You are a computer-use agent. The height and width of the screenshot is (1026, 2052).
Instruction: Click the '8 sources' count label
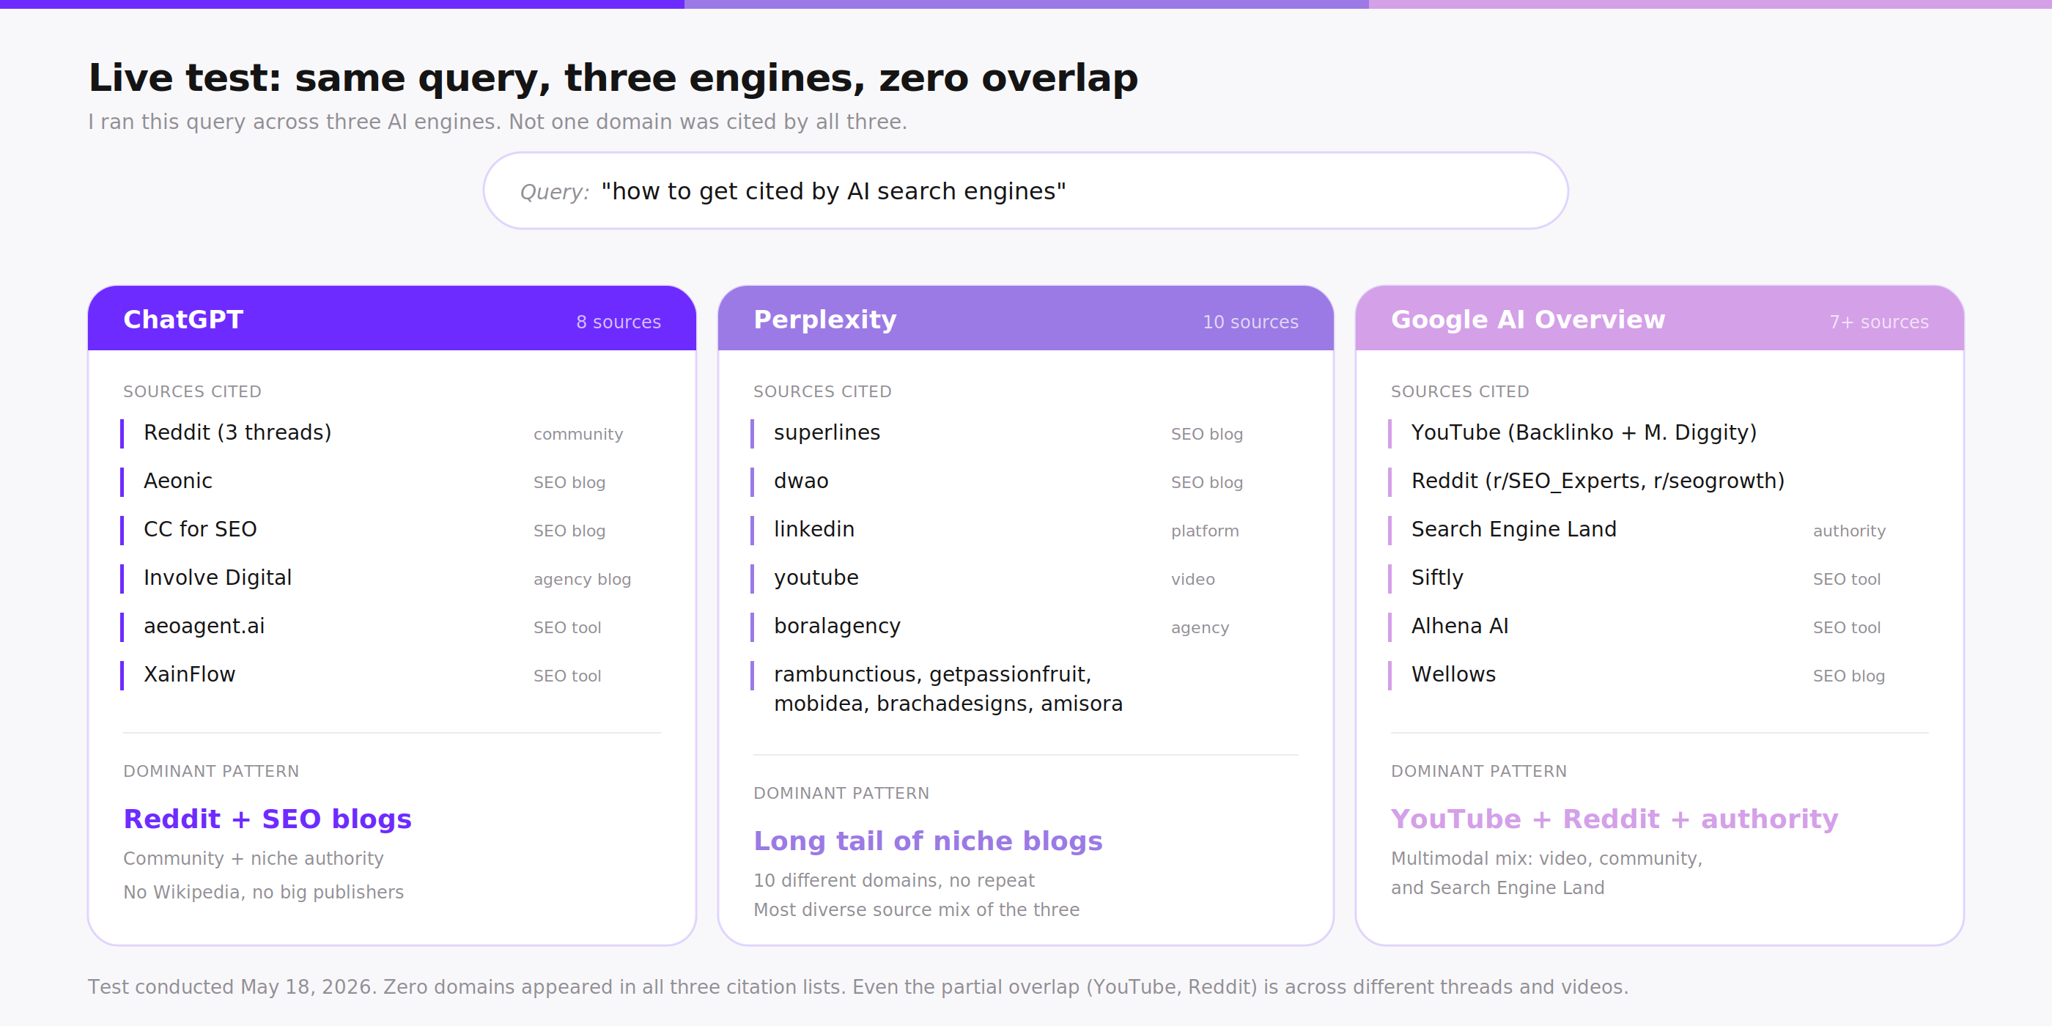tap(618, 322)
